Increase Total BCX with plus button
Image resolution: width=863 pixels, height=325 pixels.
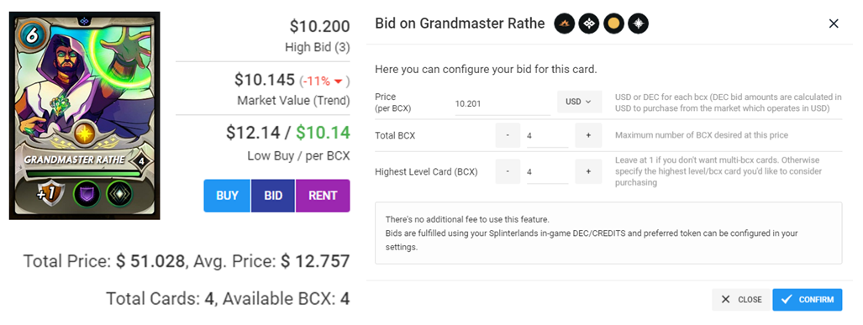[x=588, y=135]
